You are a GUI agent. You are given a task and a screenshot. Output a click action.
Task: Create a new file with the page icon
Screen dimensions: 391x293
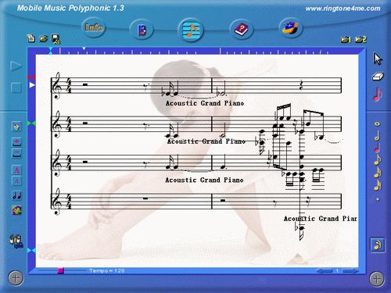coord(31,38)
